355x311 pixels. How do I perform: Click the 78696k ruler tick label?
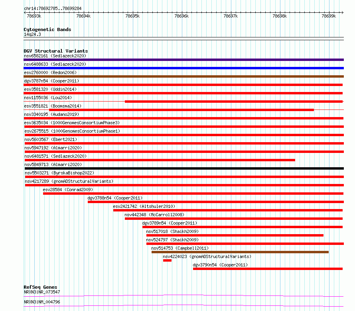[x=181, y=16]
